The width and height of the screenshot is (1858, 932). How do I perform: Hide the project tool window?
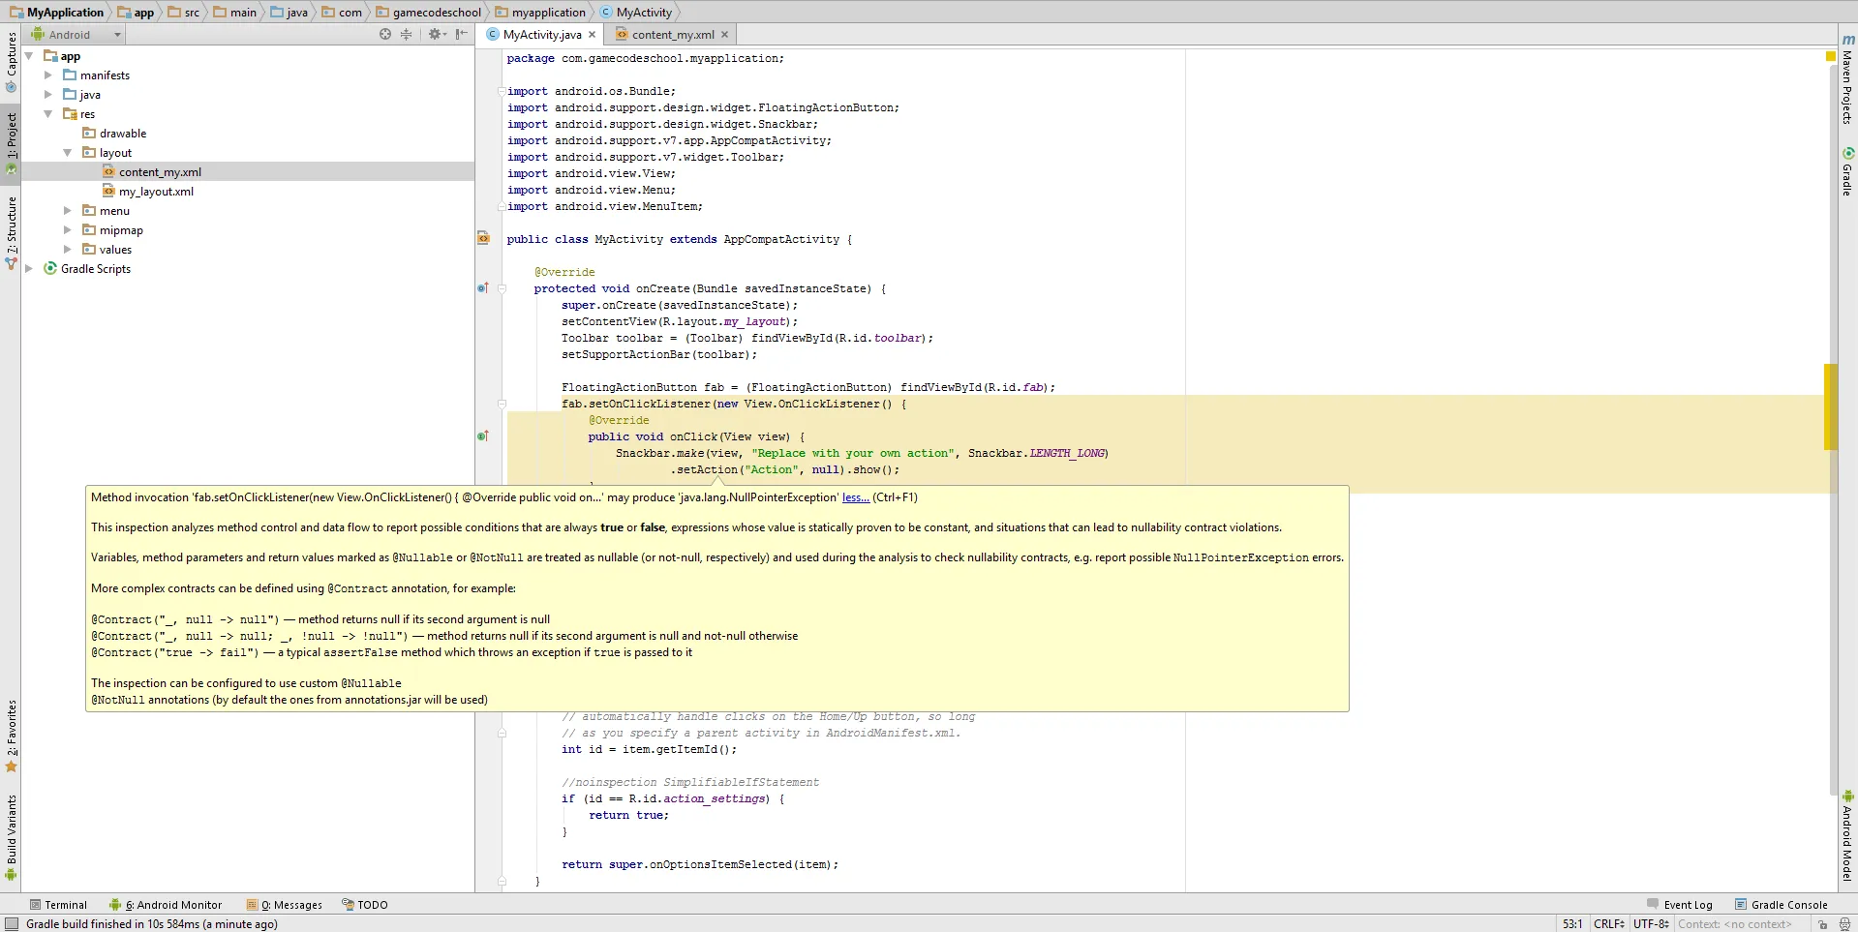462,34
